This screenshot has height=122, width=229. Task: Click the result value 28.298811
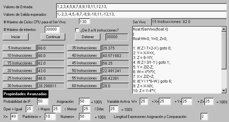[51, 86]
